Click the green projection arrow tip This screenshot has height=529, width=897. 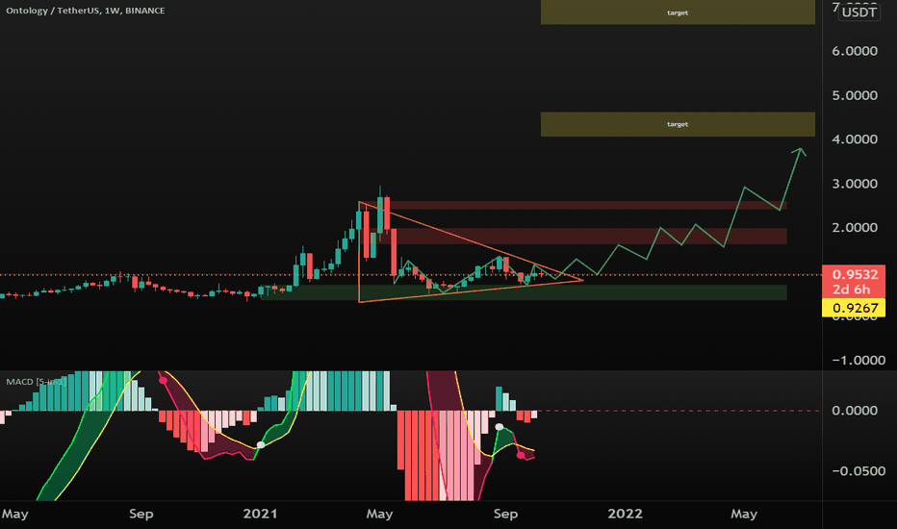coord(800,150)
